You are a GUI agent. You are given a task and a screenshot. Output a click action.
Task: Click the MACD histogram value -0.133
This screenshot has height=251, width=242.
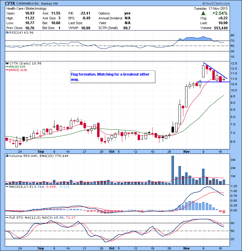tap(64, 187)
